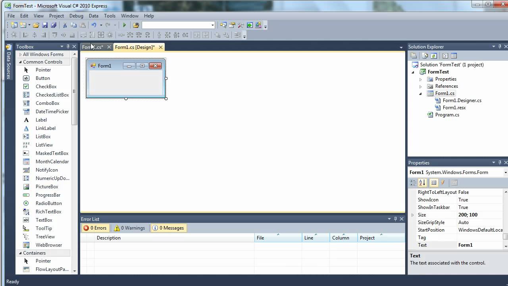Viewport: 508px width, 286px height.
Task: Collapse the Containers toolbox group
Action: point(21,253)
